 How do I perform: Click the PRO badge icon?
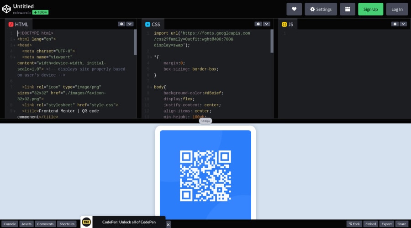pyautogui.click(x=86, y=222)
